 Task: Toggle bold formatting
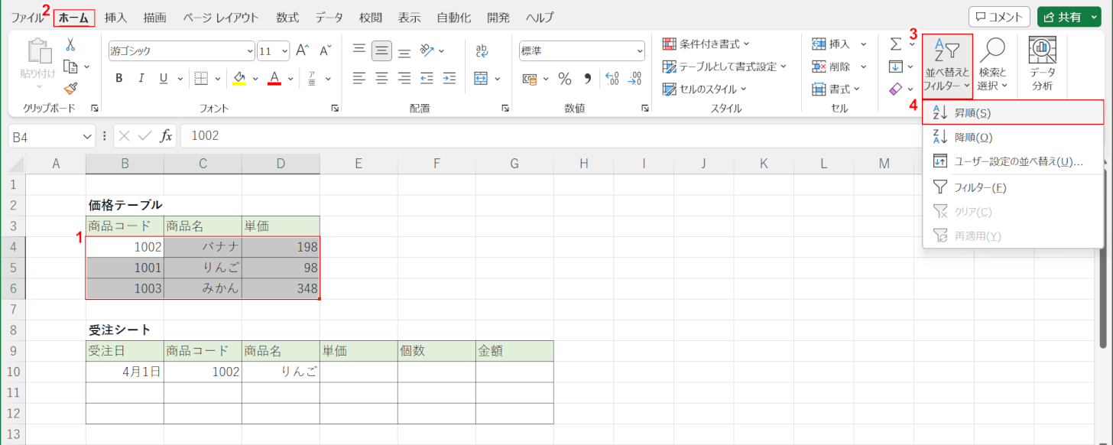click(119, 78)
